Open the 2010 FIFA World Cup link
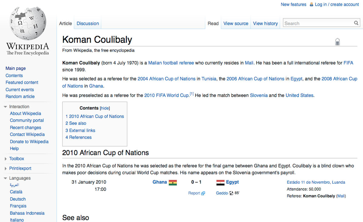 pos(166,95)
